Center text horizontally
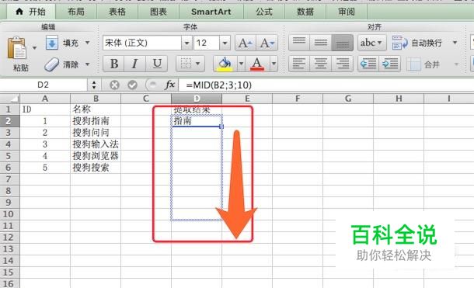This screenshot has height=288, width=474. [x=321, y=64]
